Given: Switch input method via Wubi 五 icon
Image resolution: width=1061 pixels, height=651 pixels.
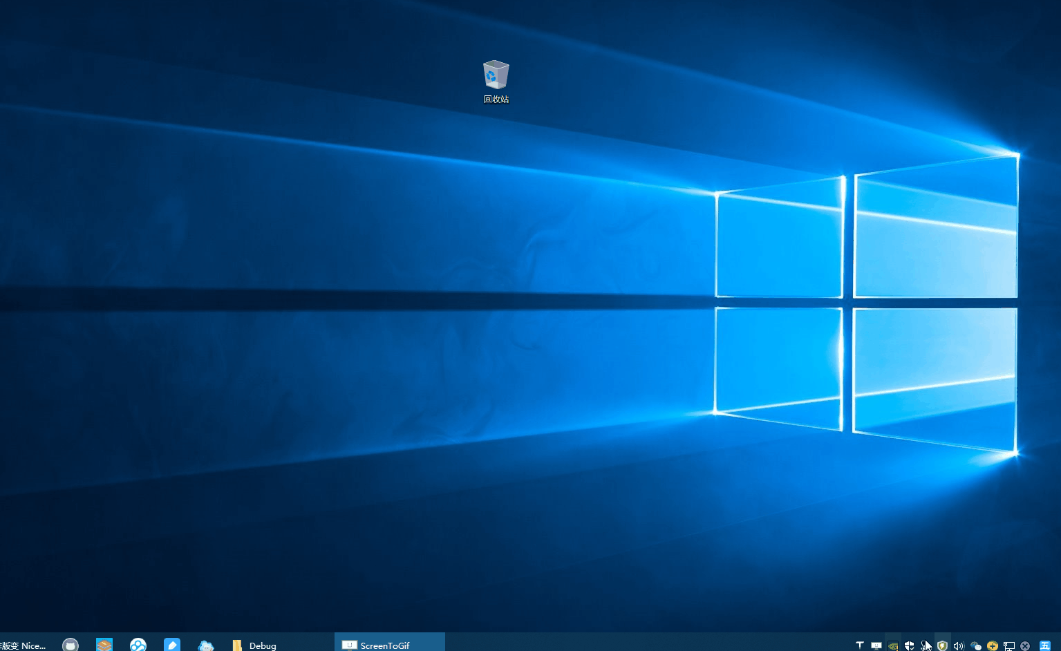Looking at the screenshot, I should pos(1045,645).
